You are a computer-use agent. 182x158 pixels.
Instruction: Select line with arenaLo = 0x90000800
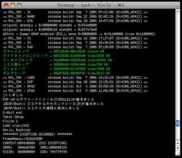pyautogui.click(x=50, y=25)
